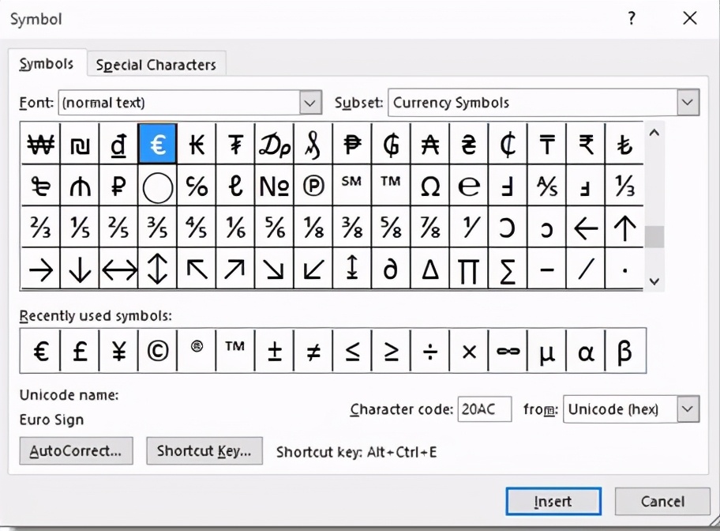
Task: Select the Tugrik currency symbol
Action: coord(235,144)
